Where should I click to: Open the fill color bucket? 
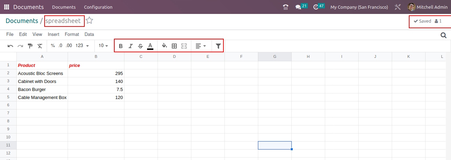click(165, 46)
